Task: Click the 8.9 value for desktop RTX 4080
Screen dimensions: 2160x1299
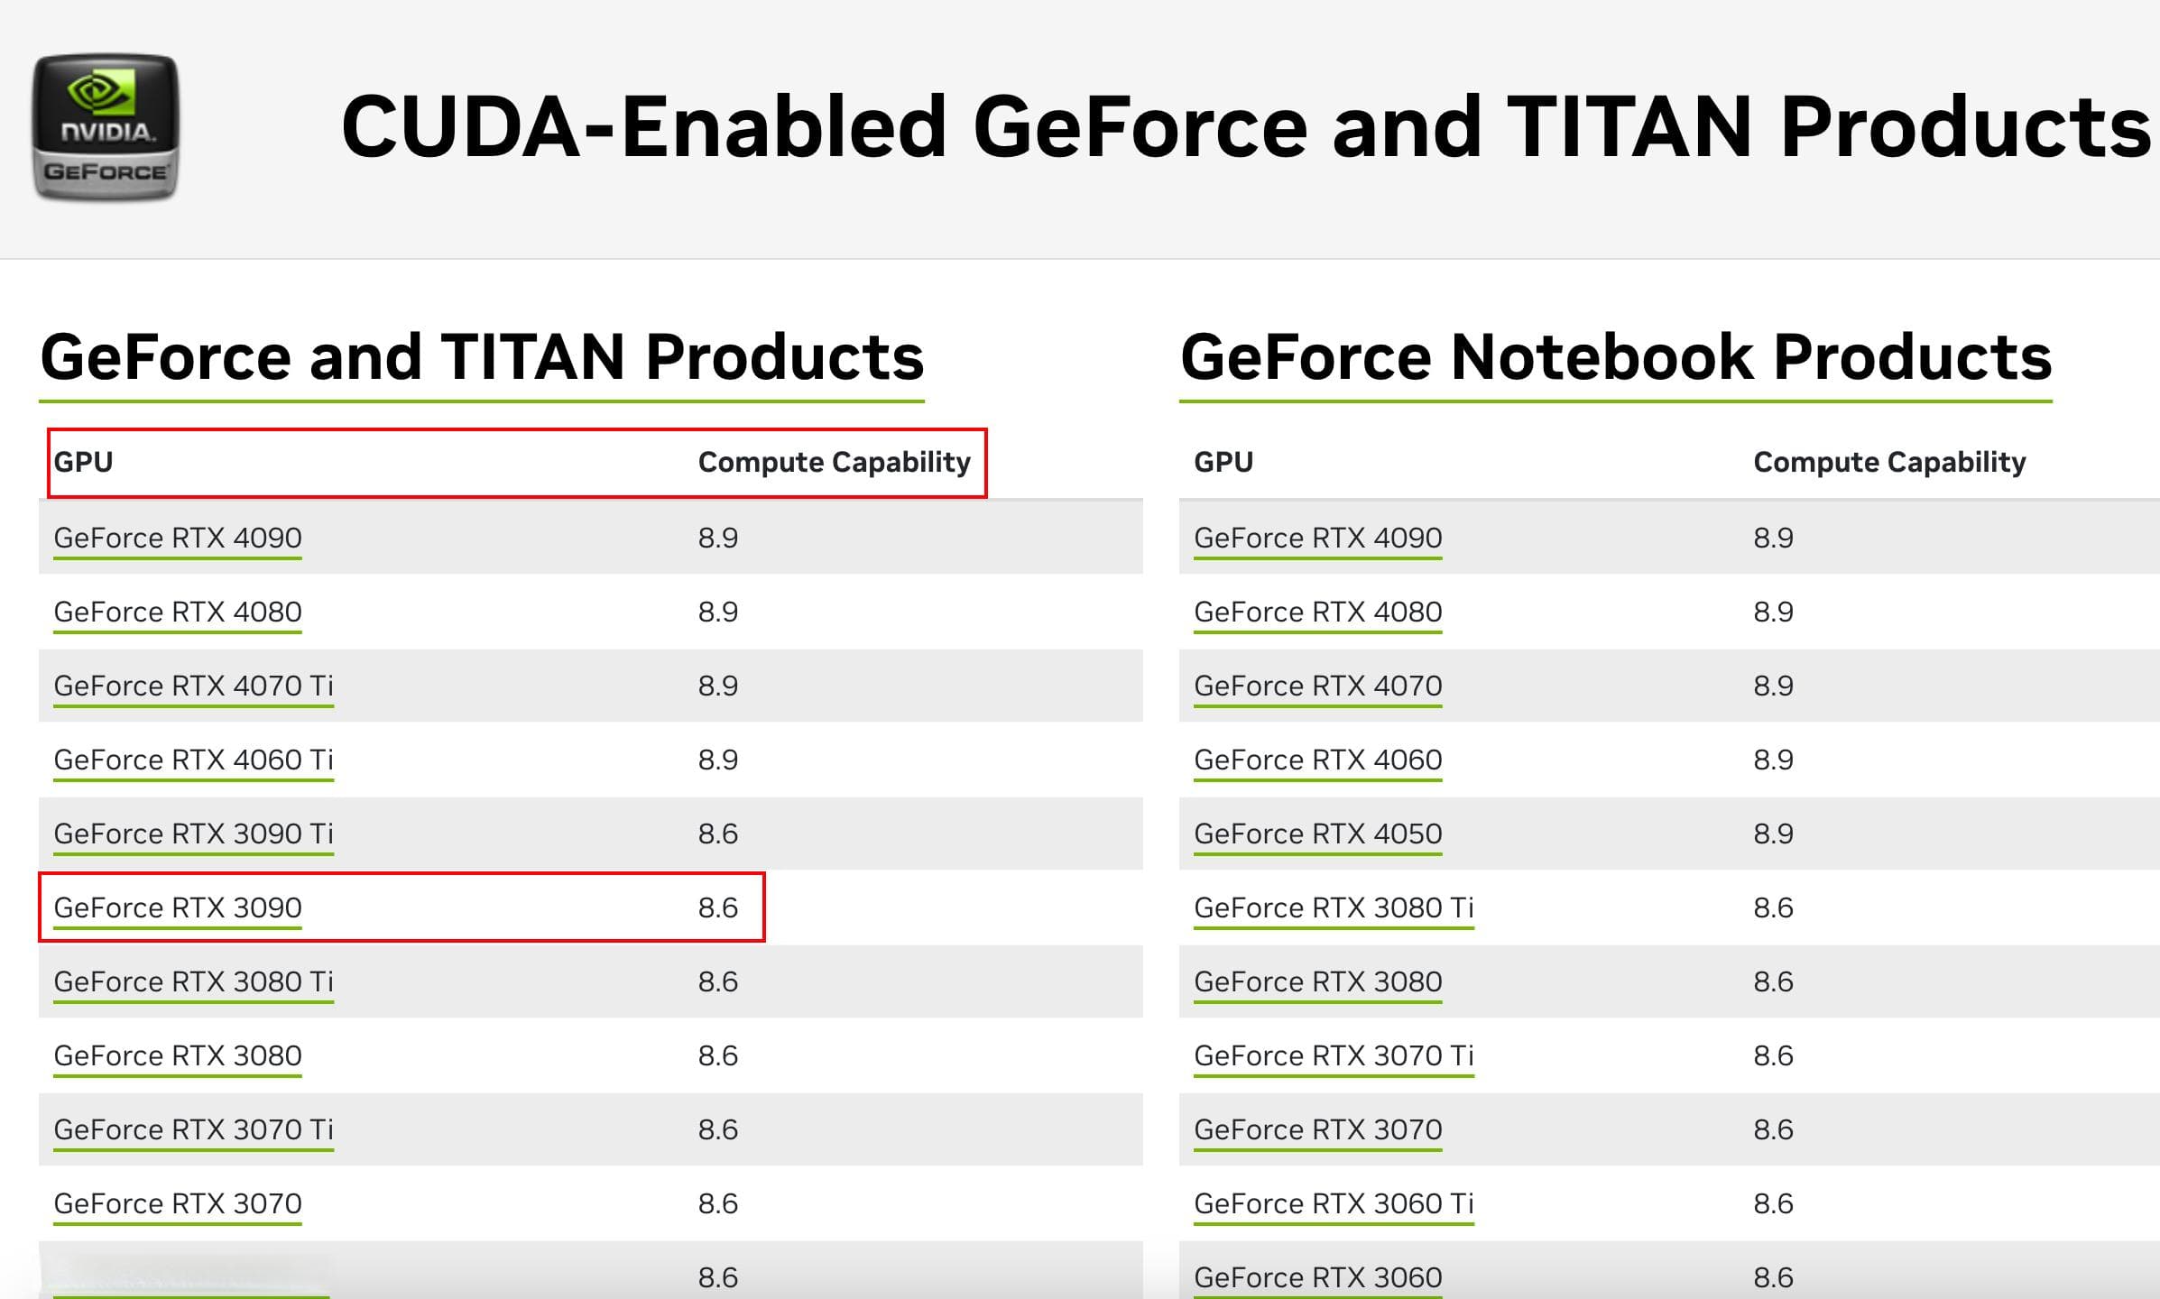Action: pos(718,612)
